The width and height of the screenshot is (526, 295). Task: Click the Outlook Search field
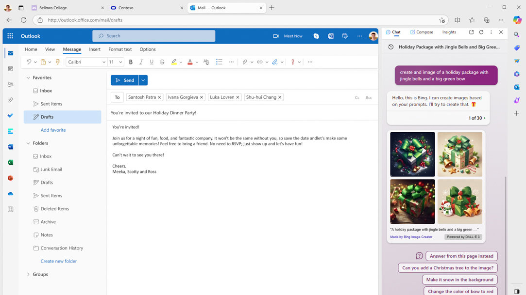point(153,36)
